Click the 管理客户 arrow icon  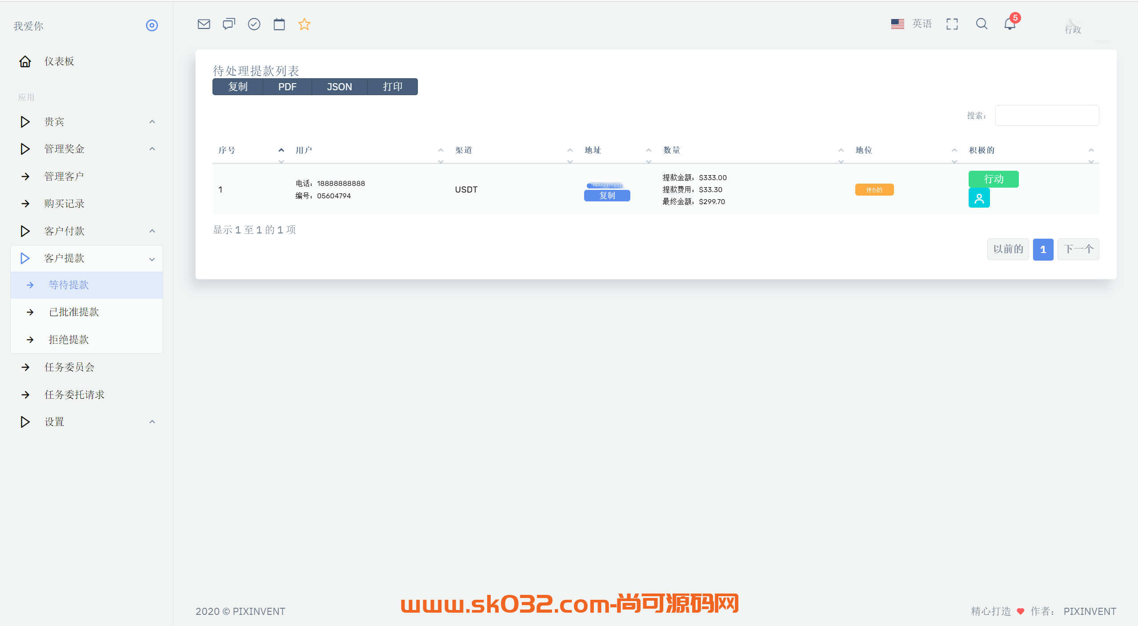click(25, 177)
